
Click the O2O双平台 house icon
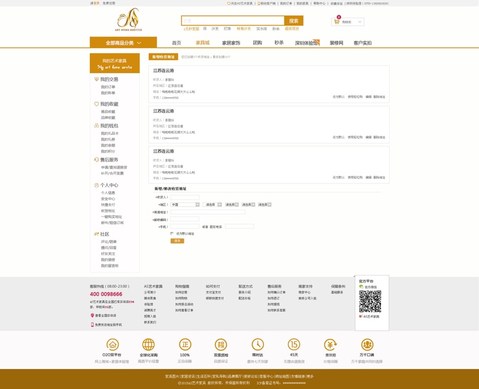113,345
